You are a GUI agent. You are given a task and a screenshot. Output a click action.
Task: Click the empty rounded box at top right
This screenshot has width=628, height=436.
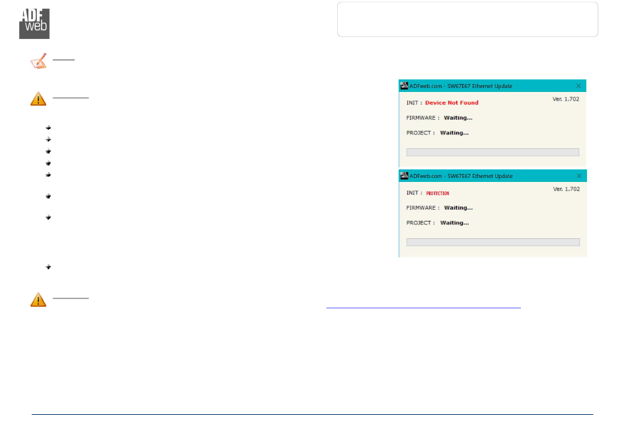[467, 19]
